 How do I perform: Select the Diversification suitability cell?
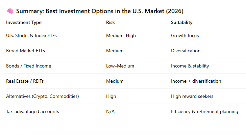186,51
